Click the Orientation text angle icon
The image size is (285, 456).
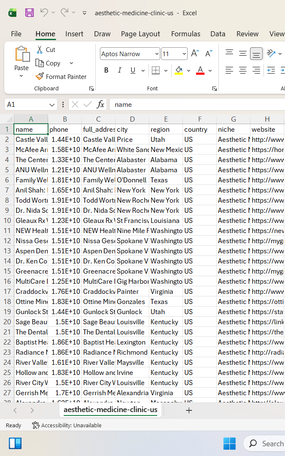pos(271,53)
